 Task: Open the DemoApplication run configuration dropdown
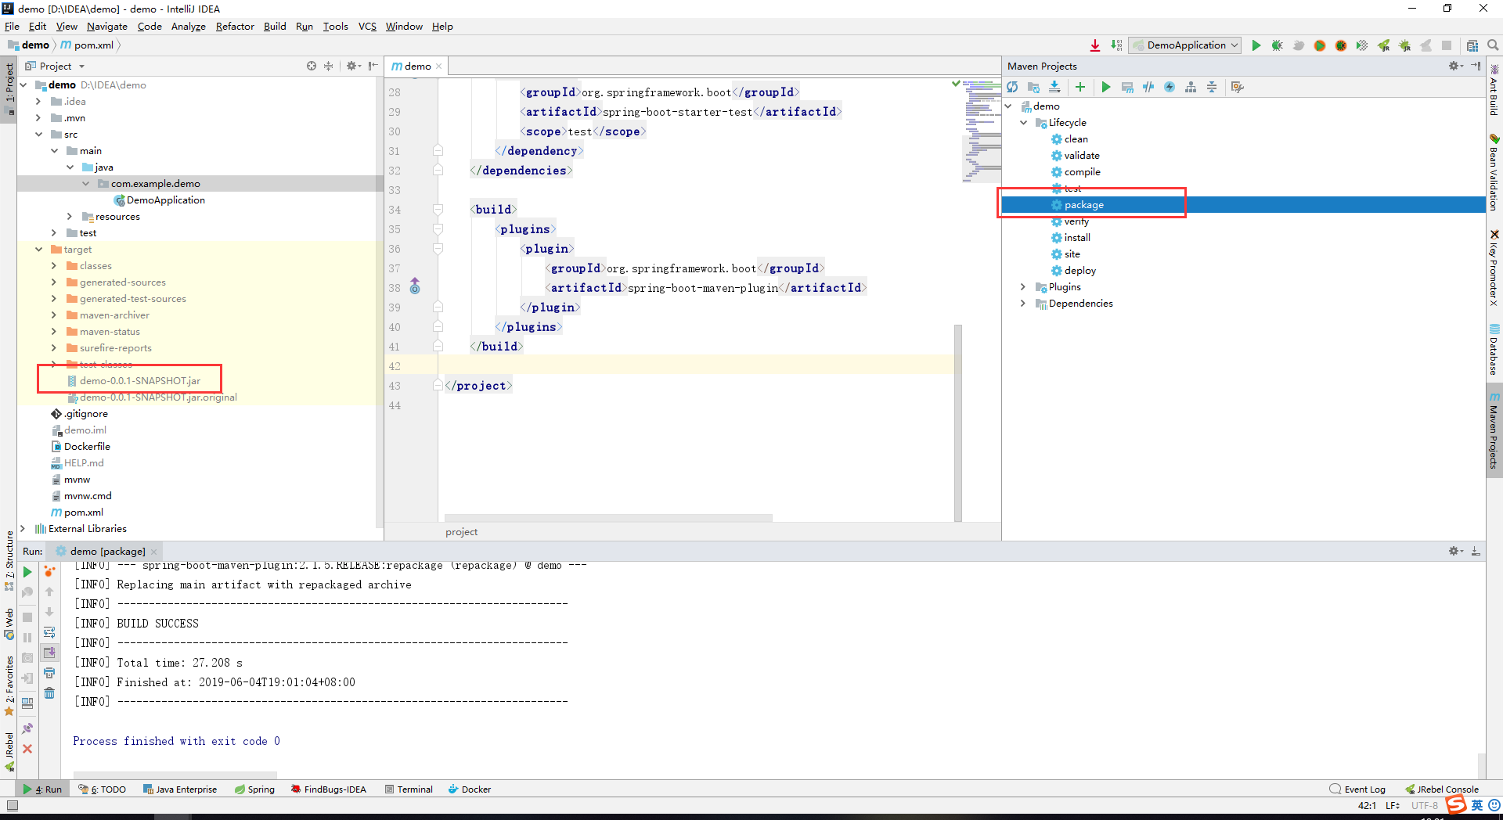[x=1186, y=45]
